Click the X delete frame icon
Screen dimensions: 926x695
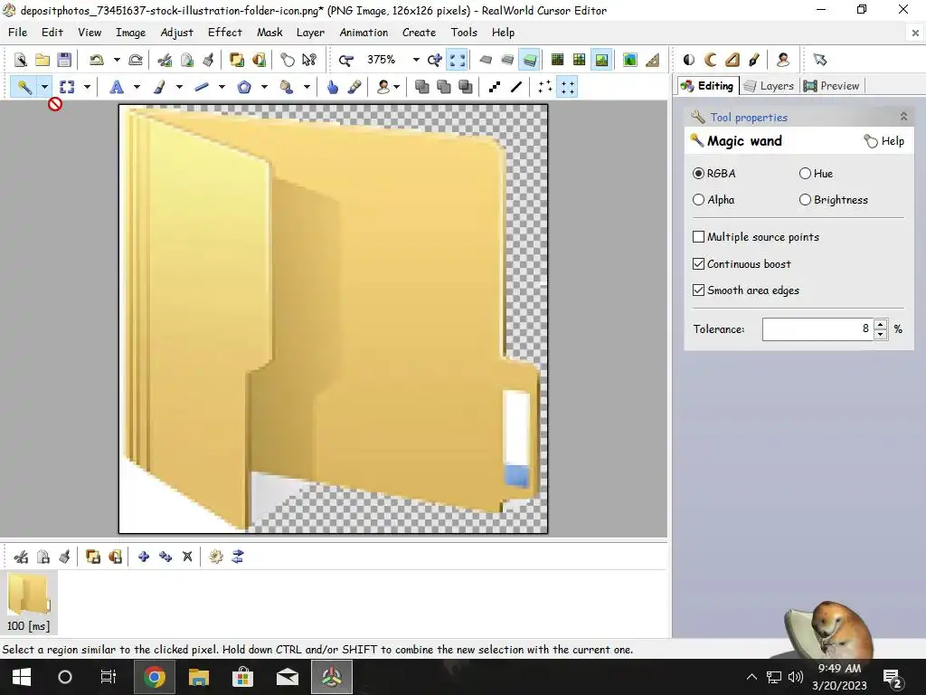[187, 557]
